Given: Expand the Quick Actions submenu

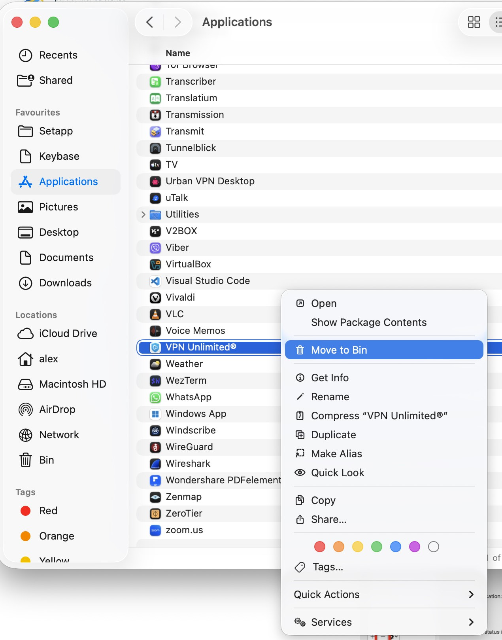Looking at the screenshot, I should 383,595.
